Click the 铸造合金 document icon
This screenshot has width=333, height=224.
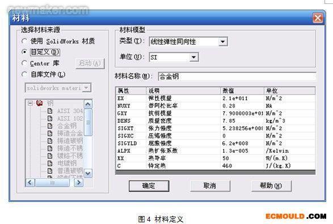click(x=50, y=133)
